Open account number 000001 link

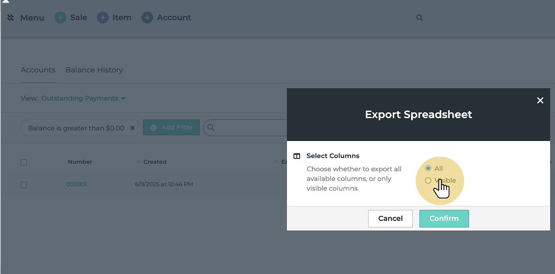76,184
